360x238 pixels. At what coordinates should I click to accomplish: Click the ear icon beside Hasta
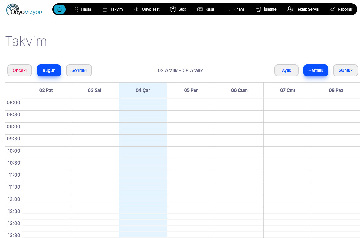click(76, 9)
